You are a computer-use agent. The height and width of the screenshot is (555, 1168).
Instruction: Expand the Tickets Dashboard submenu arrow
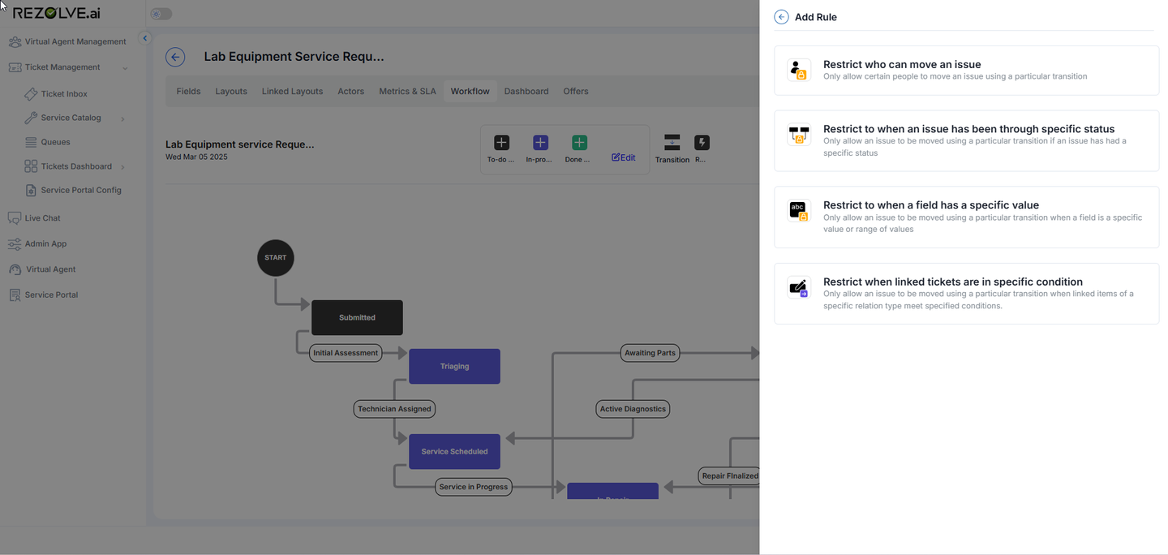122,167
